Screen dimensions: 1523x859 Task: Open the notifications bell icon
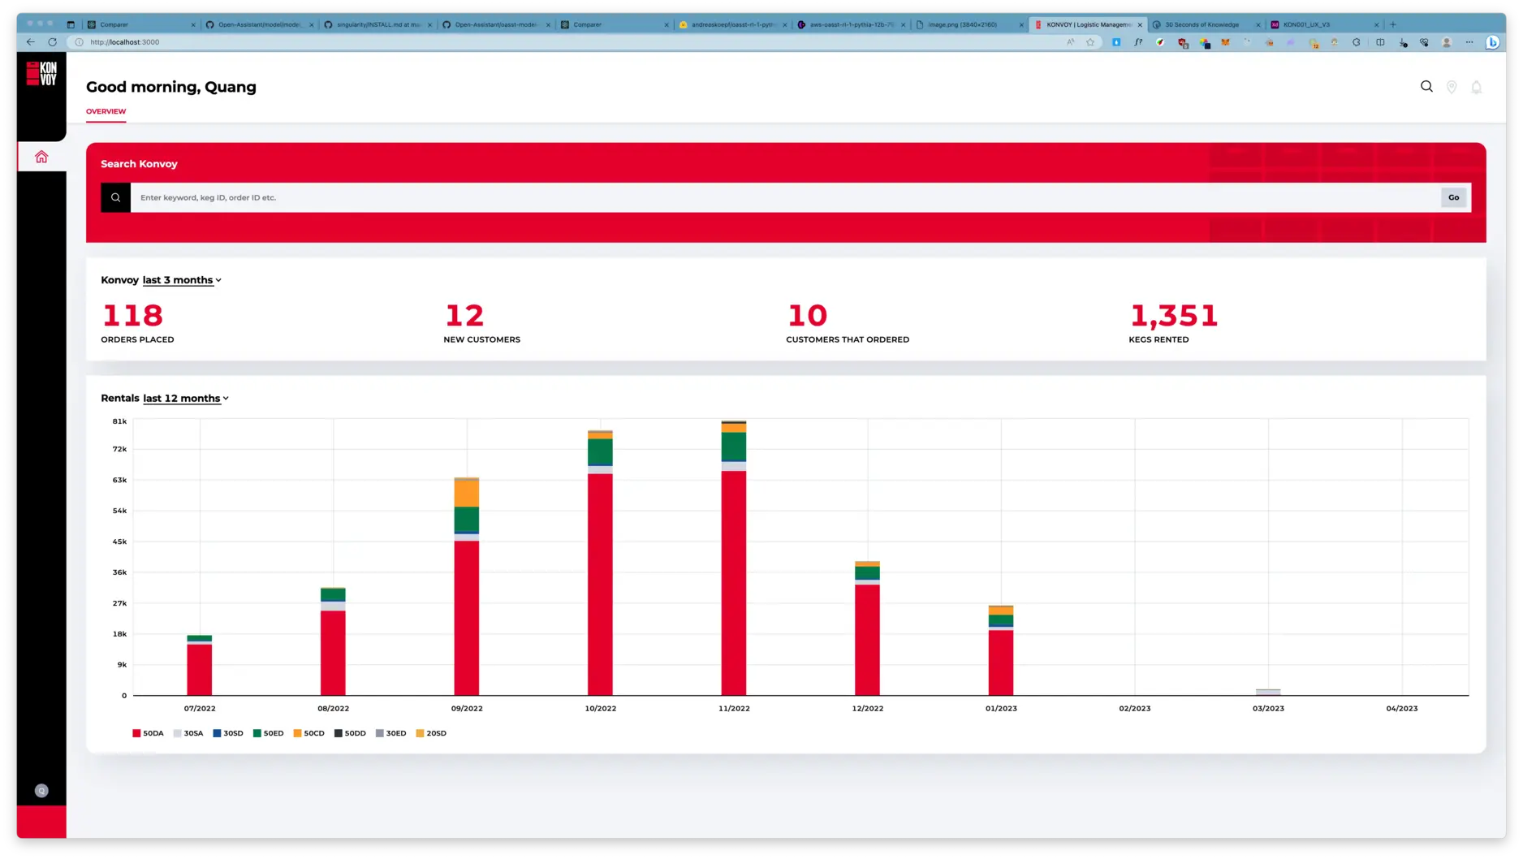point(1477,87)
